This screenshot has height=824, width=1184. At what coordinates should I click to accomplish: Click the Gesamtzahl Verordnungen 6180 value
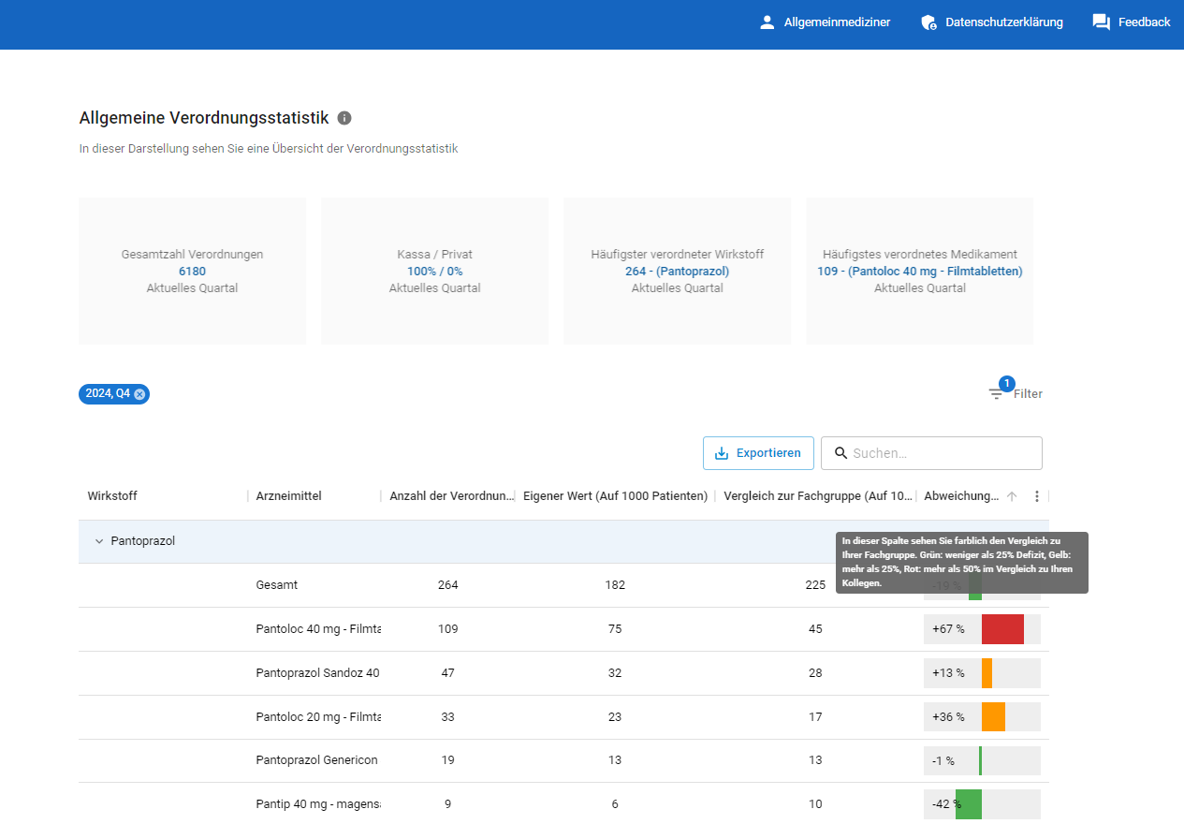tap(192, 272)
